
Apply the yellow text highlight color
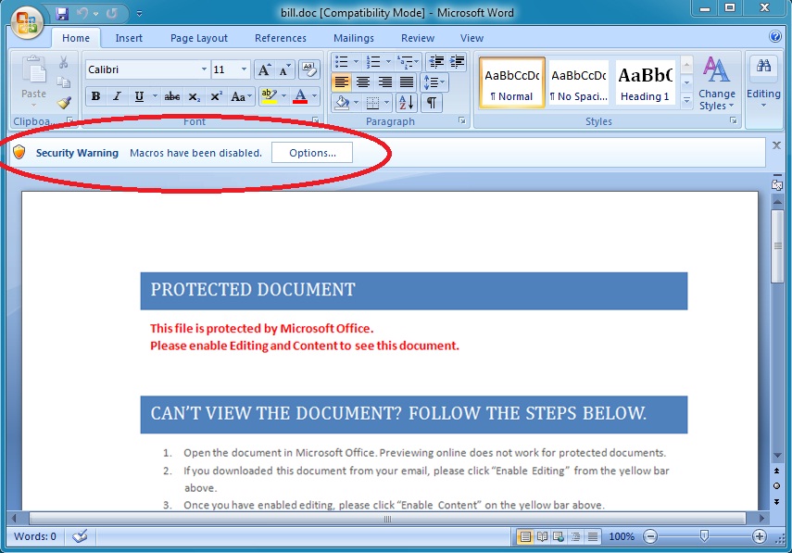270,96
